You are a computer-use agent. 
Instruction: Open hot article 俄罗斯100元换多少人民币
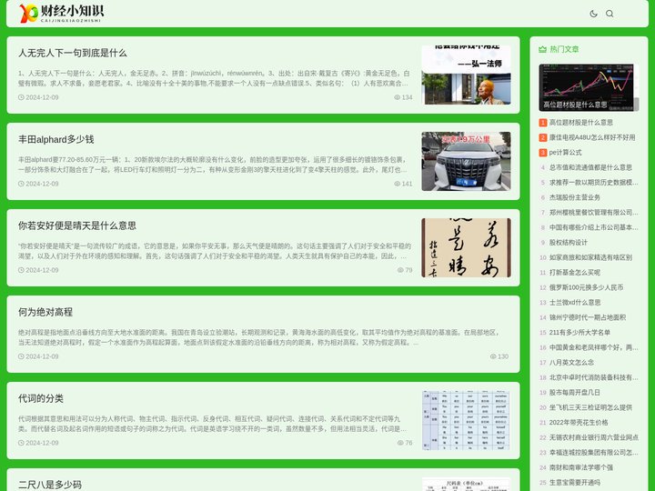click(x=586, y=287)
